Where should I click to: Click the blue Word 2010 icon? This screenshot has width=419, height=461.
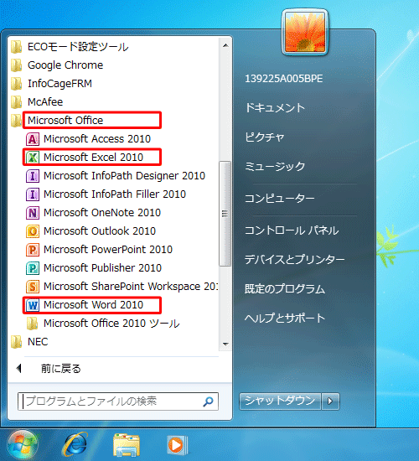pos(33,305)
